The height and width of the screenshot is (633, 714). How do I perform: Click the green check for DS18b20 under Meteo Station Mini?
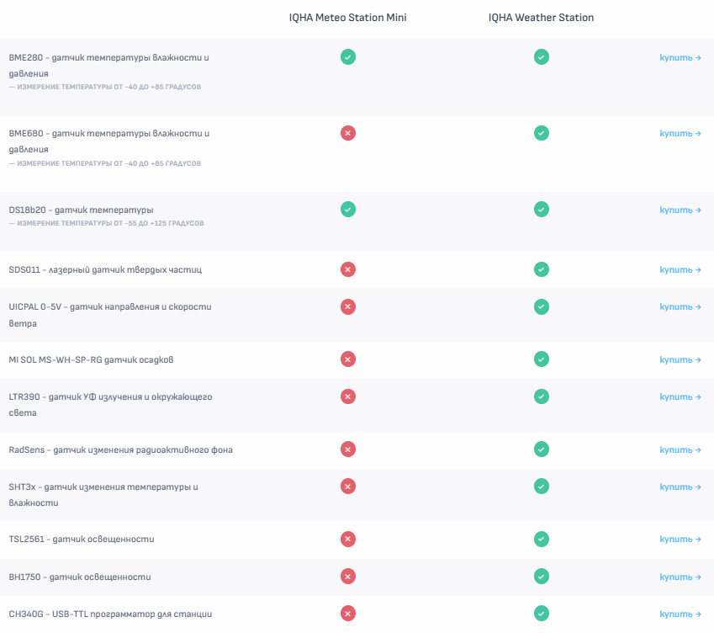(348, 210)
